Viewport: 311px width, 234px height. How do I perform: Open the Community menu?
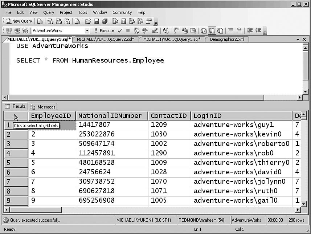[x=122, y=12]
